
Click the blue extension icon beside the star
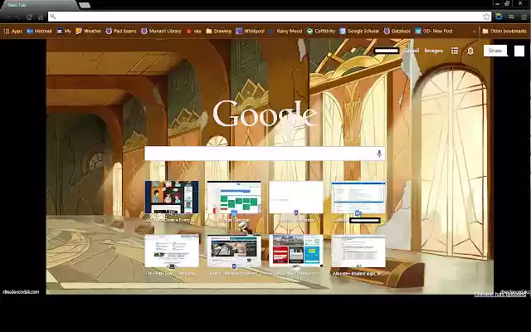coord(499,17)
